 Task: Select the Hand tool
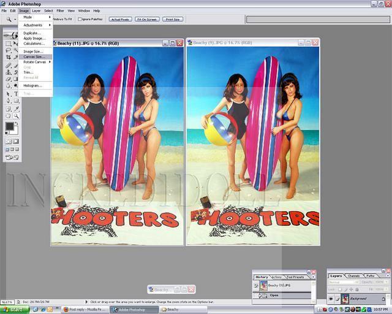(x=8, y=116)
